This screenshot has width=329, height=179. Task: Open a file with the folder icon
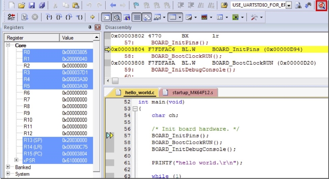point(22,6)
